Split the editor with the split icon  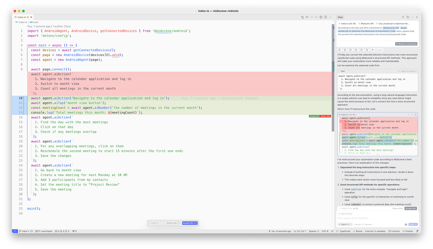click(325, 17)
